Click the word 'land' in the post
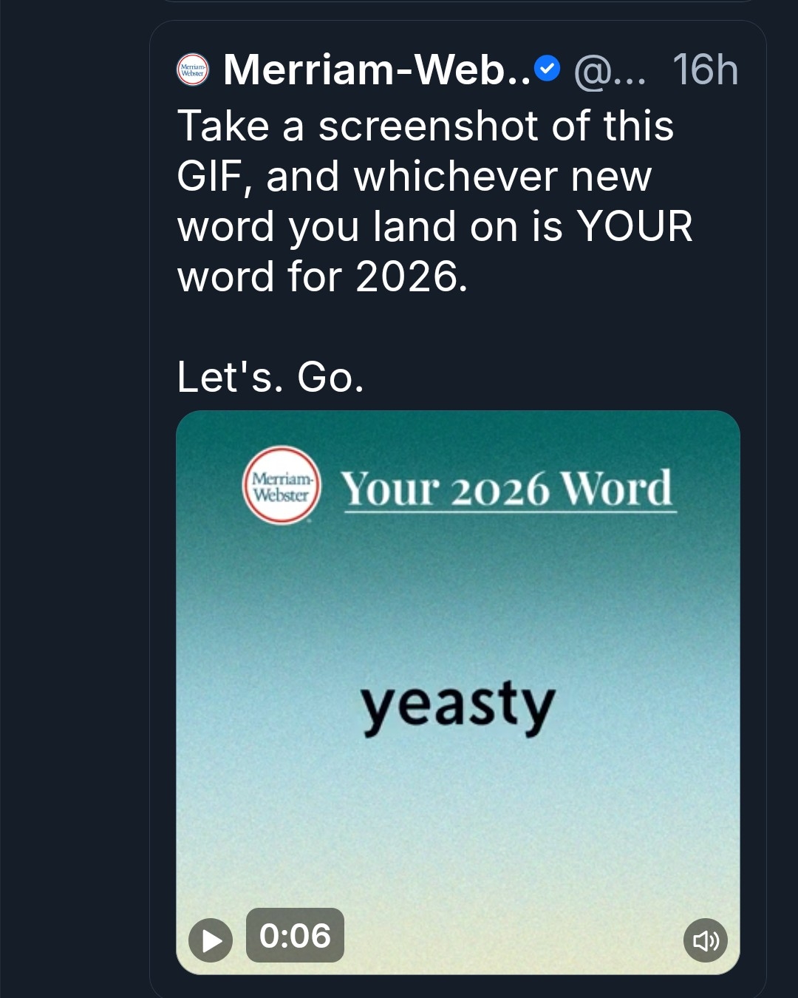 (415, 226)
